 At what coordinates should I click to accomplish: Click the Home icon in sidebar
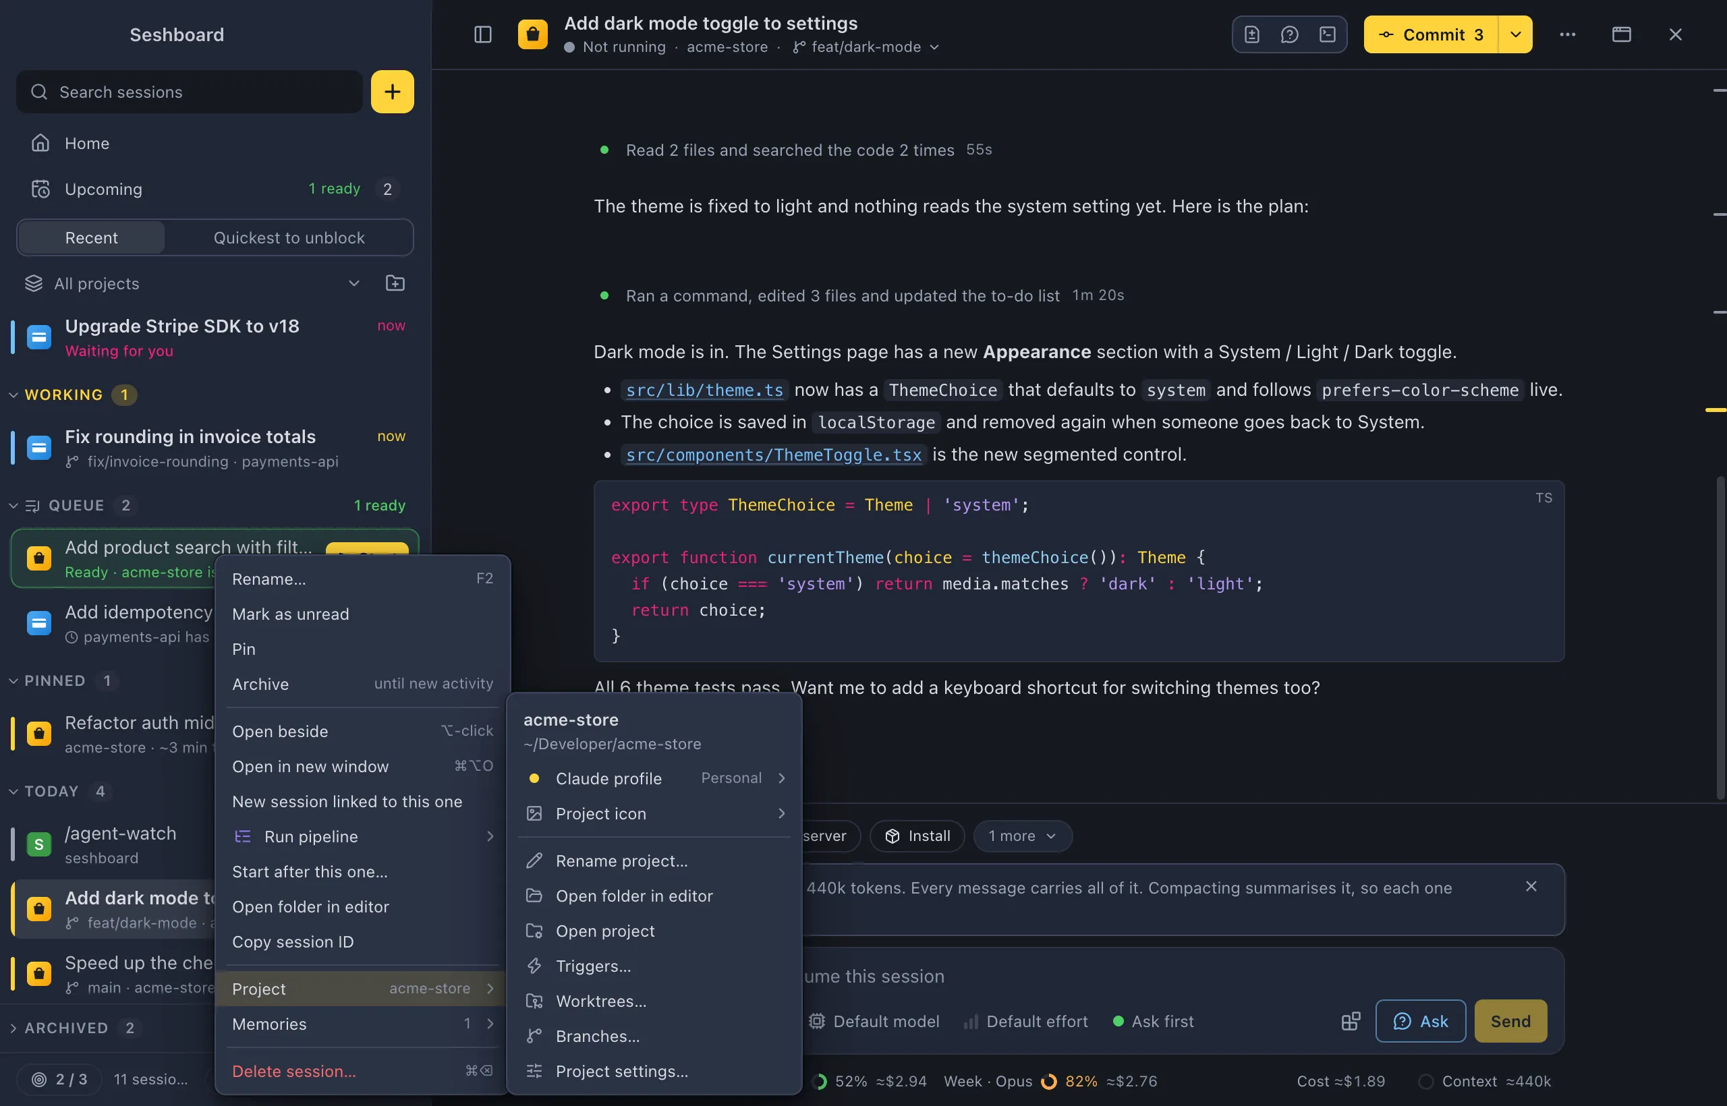click(40, 143)
